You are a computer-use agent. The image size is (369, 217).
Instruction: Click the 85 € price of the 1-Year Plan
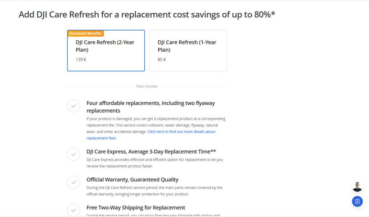tap(162, 60)
